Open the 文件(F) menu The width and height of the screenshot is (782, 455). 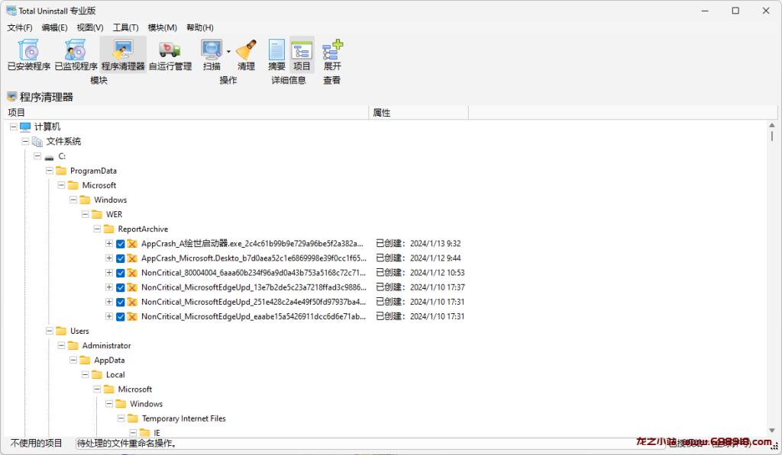click(20, 27)
